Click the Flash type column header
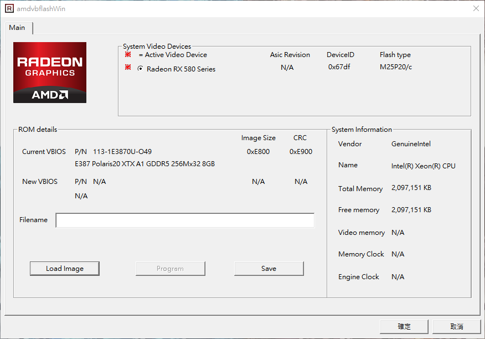 coord(395,55)
